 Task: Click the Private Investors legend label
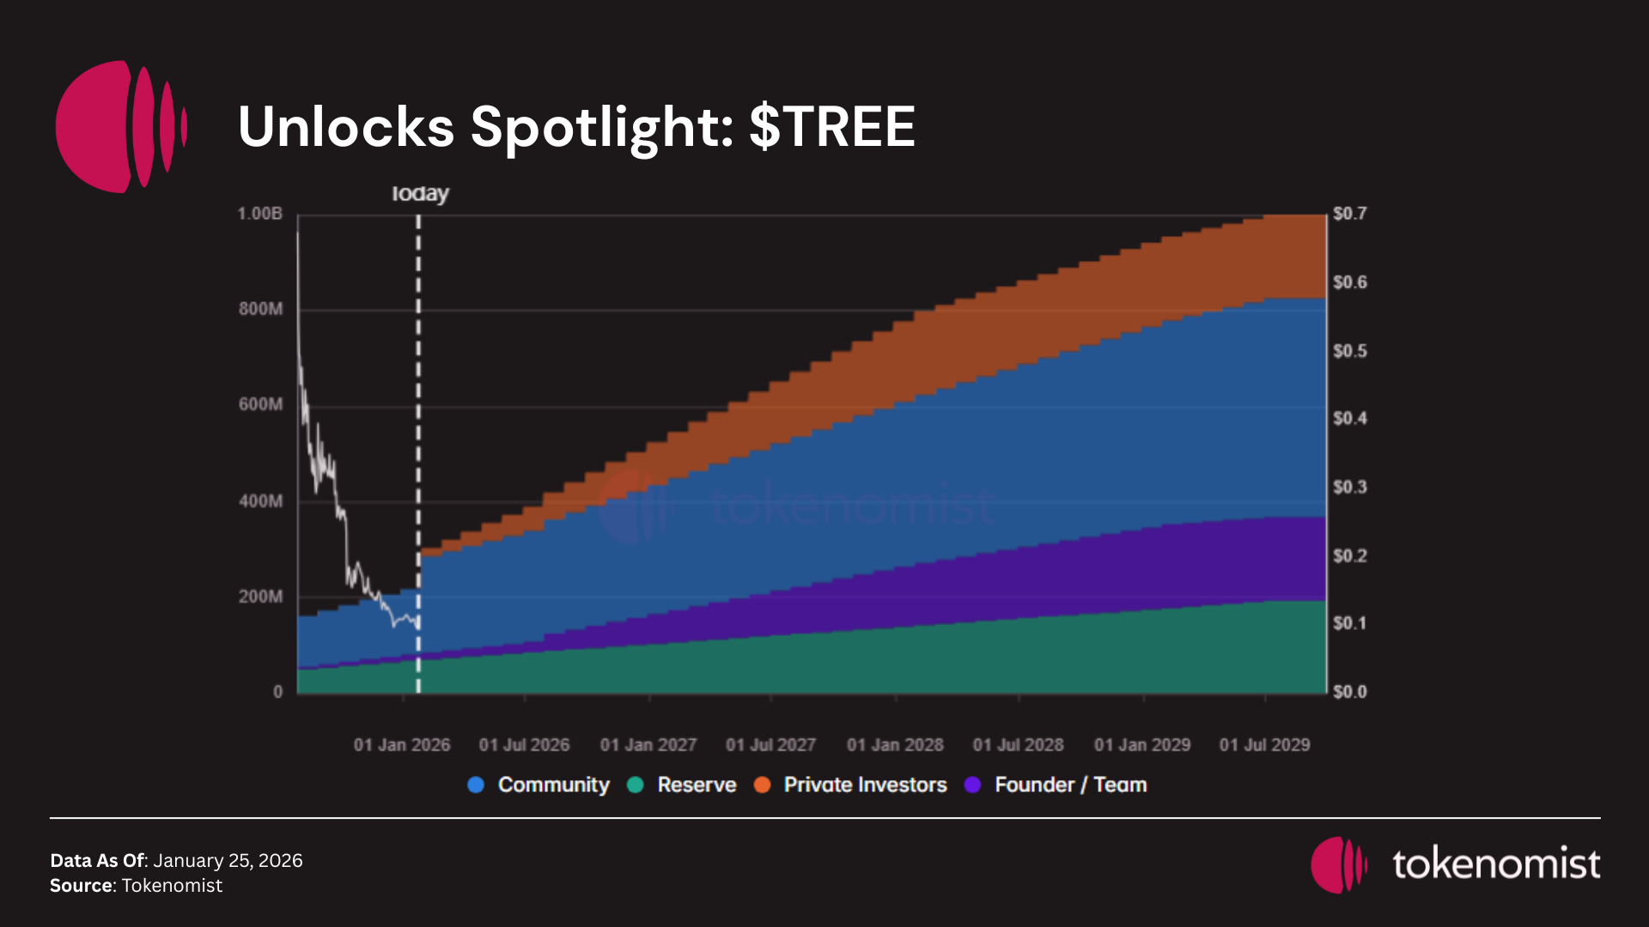pos(865,785)
